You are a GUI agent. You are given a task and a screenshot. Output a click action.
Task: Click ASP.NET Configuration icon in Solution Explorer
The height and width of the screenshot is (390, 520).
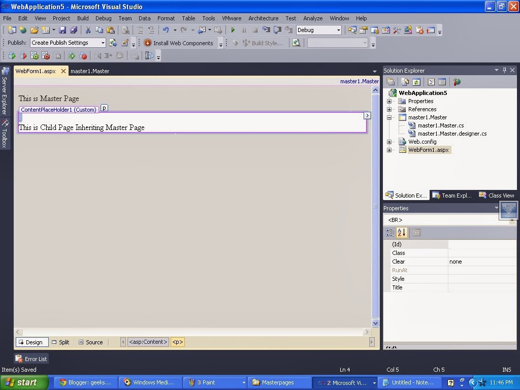point(457,82)
